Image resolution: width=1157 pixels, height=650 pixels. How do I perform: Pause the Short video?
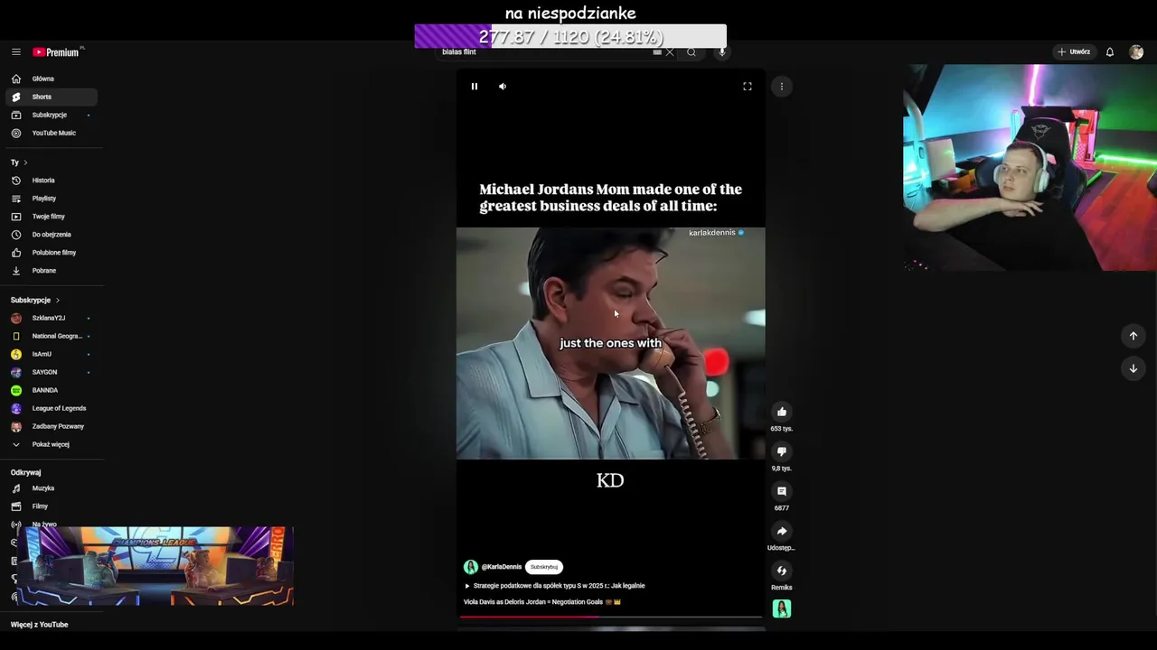[x=475, y=87]
